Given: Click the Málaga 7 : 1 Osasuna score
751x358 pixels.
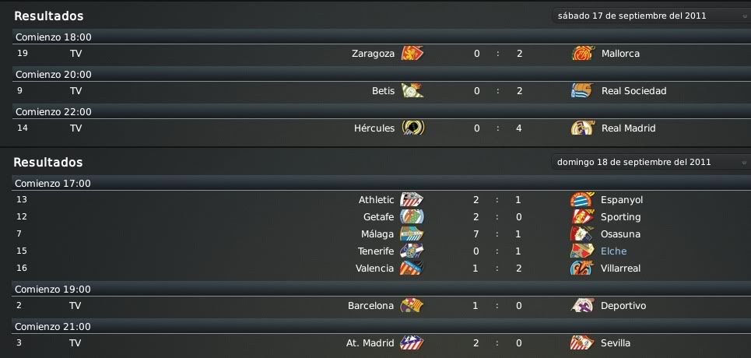Looking at the screenshot, I should (497, 234).
